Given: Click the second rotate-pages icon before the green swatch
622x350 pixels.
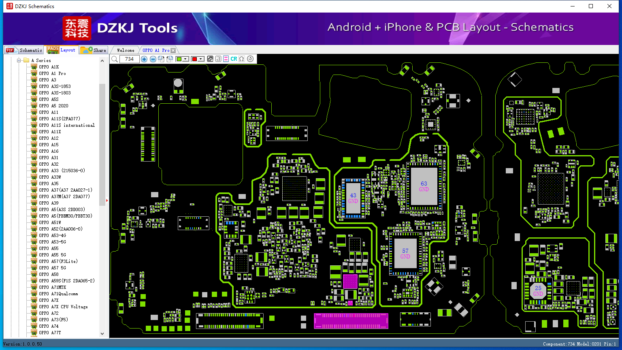Looking at the screenshot, I should tap(170, 59).
